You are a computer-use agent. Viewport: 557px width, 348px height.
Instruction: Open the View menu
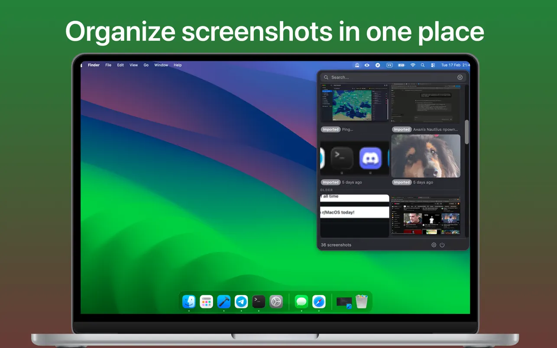[x=134, y=65]
